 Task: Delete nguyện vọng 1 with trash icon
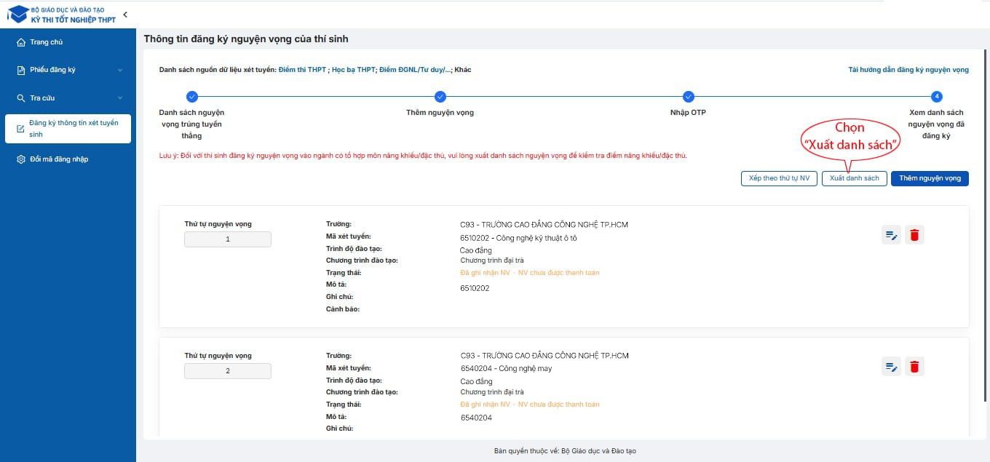tap(914, 235)
